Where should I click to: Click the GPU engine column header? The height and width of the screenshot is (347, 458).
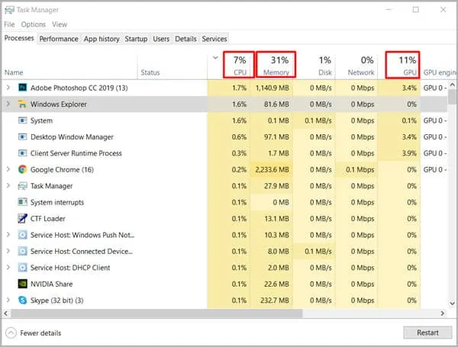pos(440,72)
